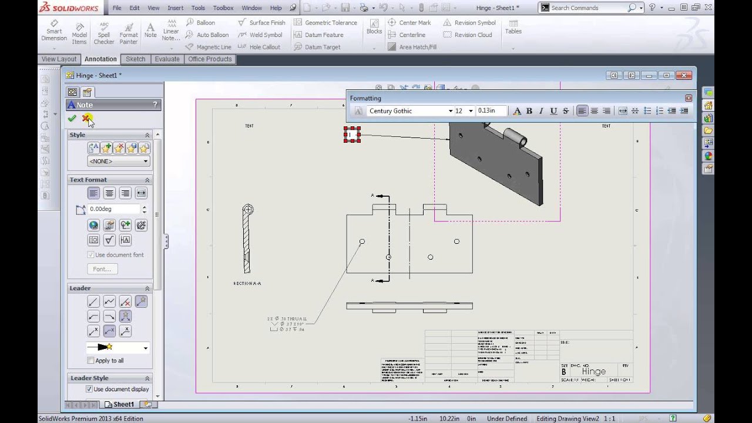Viewport: 752px width, 423px height.
Task: Insert Geometric Tolerance
Action: click(325, 22)
